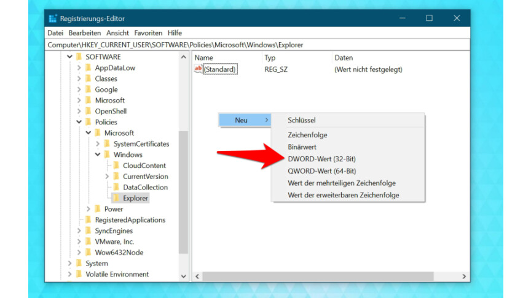Click the CurrentVersion folder icon
The image size is (531, 298).
point(116,177)
